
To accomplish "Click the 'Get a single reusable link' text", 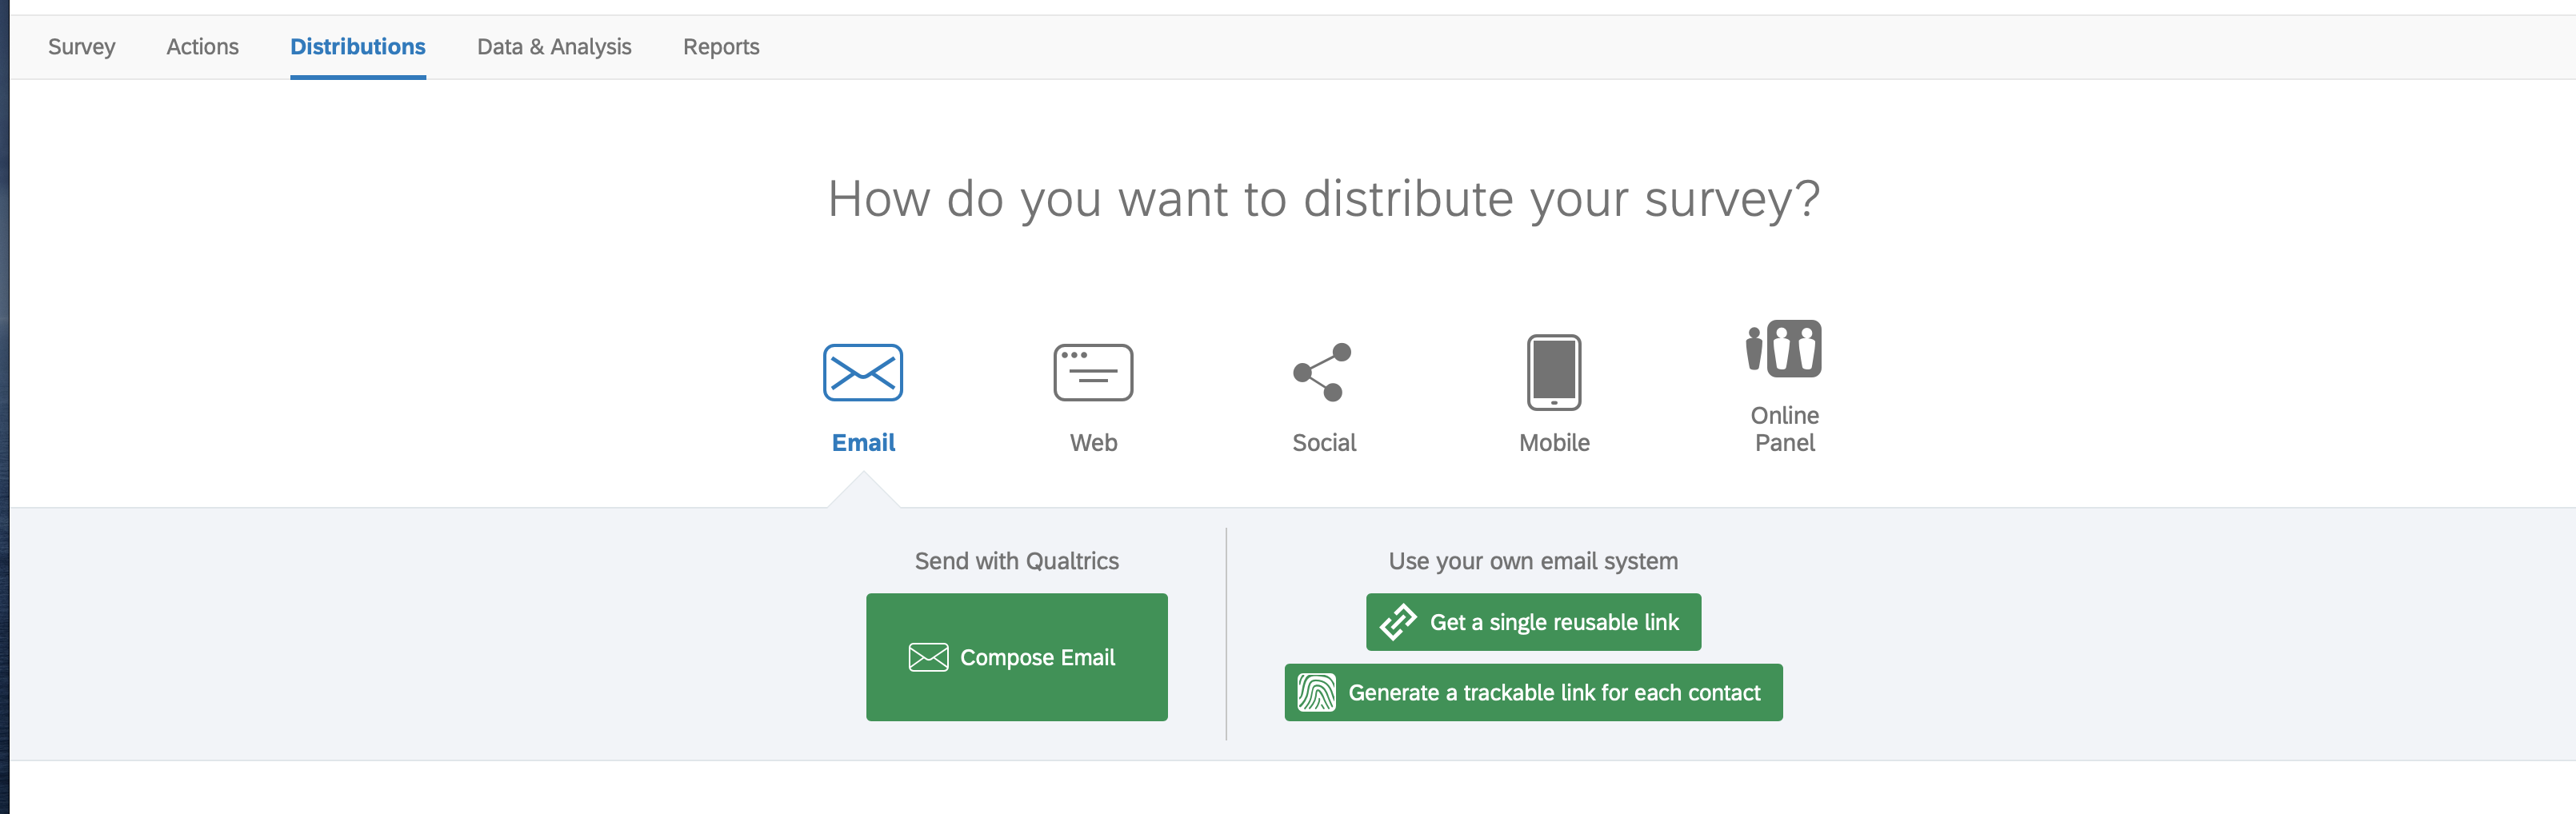I will point(1553,622).
